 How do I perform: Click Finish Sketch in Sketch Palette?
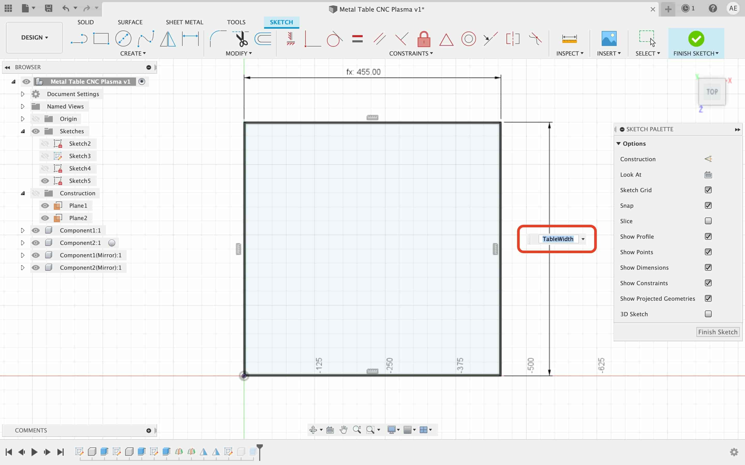[718, 332]
